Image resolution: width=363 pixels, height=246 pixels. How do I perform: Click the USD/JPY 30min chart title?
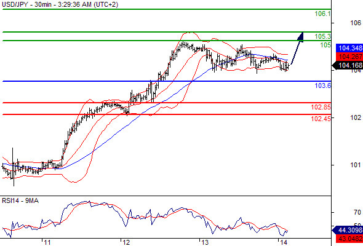60,4
